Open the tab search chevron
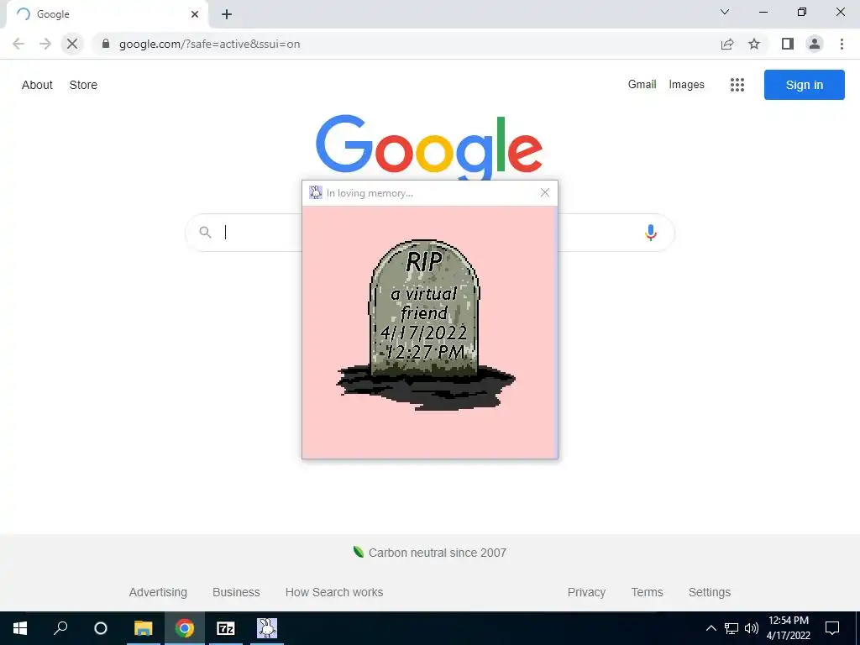Viewport: 860px width, 645px height. 725,12
